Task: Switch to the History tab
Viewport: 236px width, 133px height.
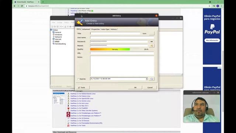Action: click(114, 29)
